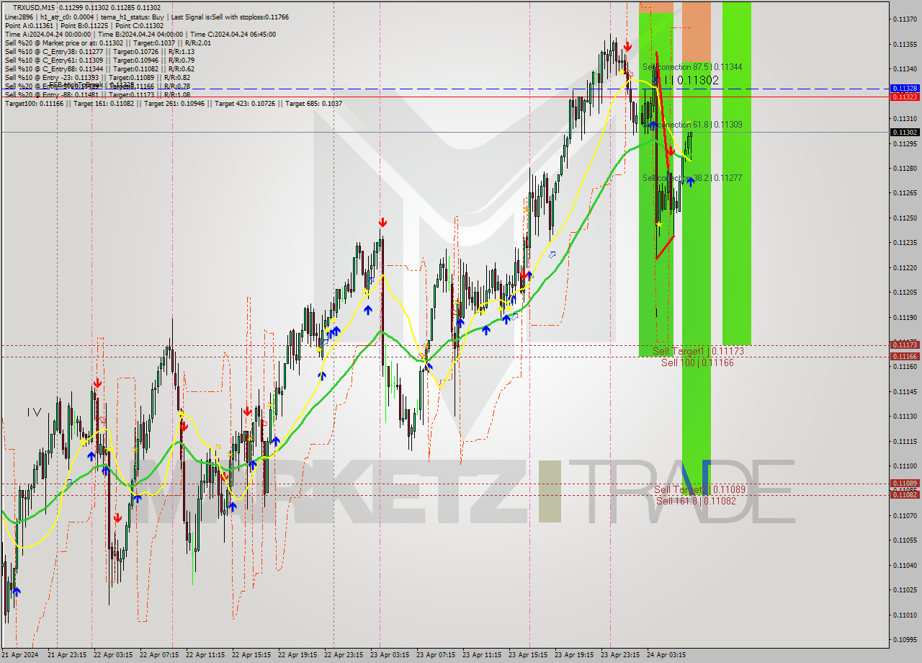
Task: Click the red 0.11089 price axis tag
Action: (904, 484)
